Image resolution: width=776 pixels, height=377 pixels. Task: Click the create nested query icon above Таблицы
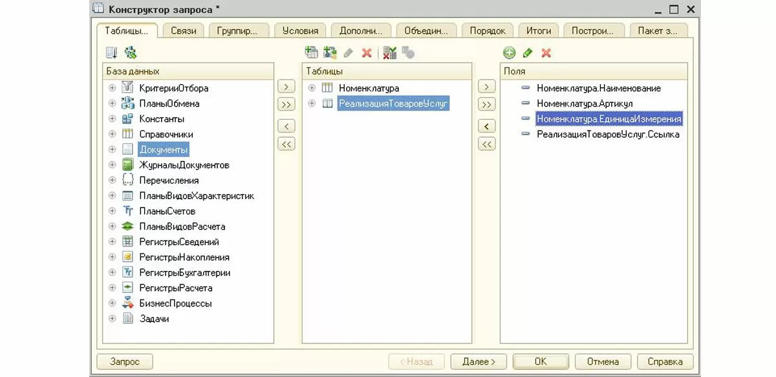tap(312, 52)
